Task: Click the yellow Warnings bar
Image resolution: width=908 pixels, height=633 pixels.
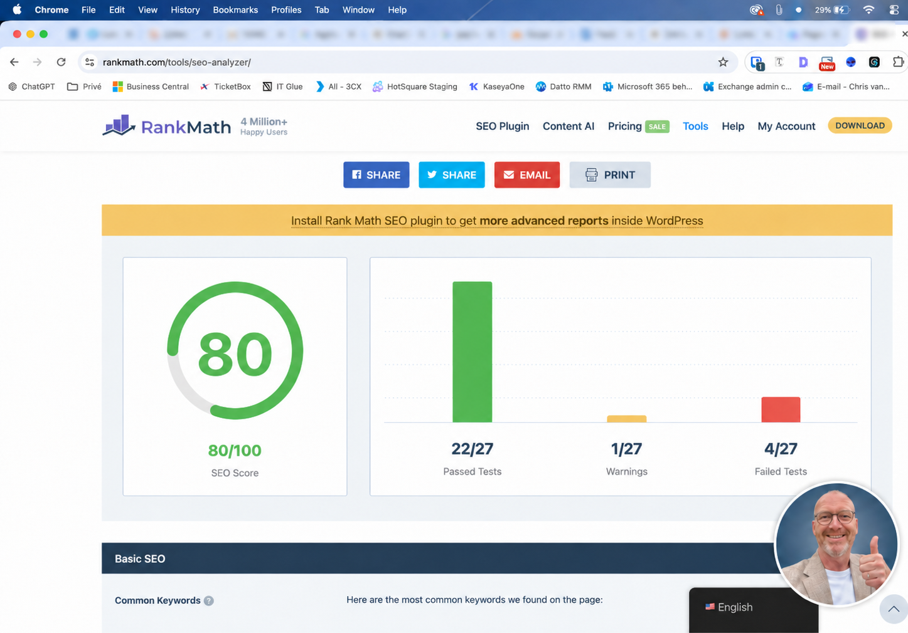Action: [627, 419]
